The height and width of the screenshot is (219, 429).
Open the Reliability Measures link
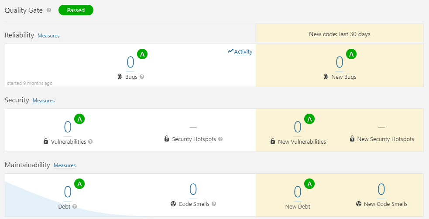pyautogui.click(x=48, y=36)
